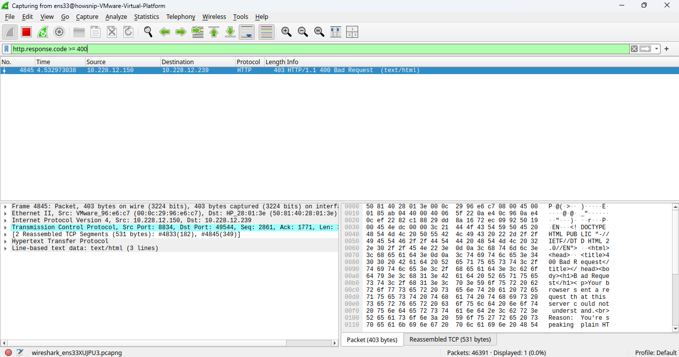Sort by the Source column header
679x357 pixels.
pyautogui.click(x=122, y=62)
